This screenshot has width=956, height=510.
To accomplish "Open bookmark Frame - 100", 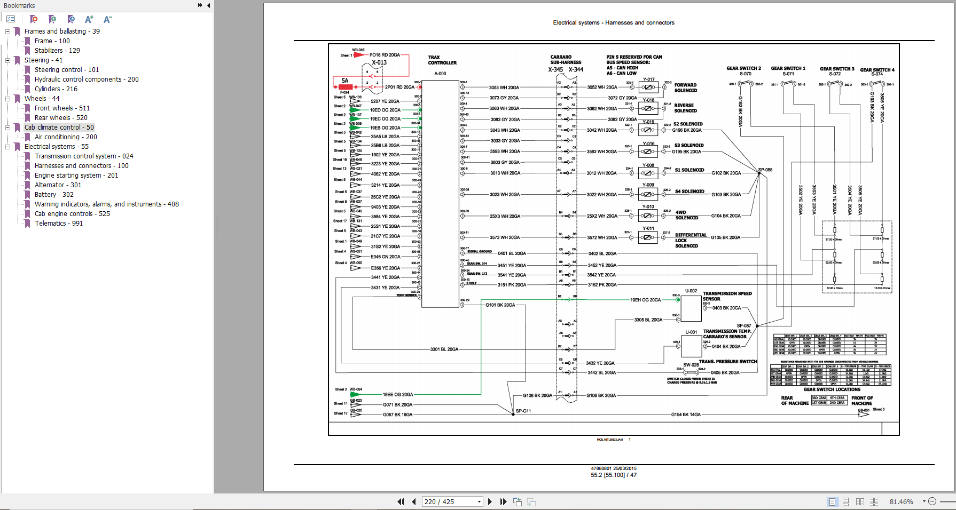I will [x=52, y=41].
